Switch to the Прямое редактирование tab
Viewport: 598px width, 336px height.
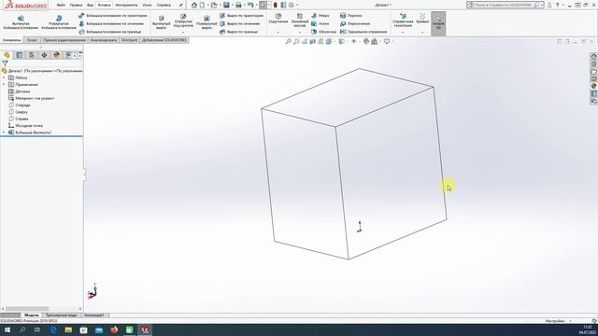click(x=64, y=40)
